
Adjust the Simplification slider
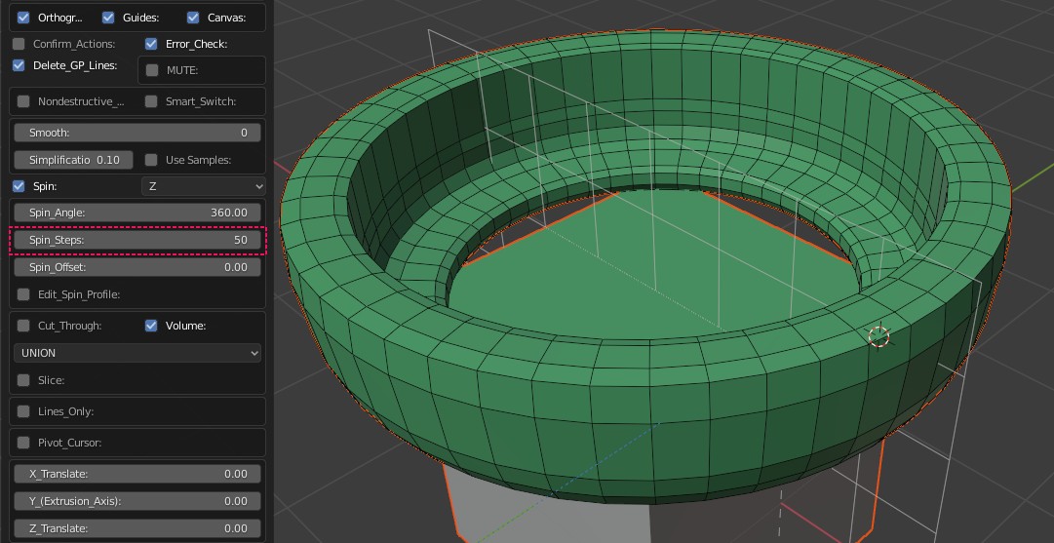(74, 160)
